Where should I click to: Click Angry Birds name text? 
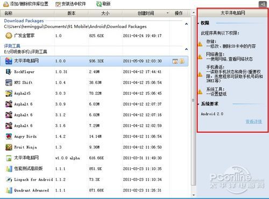tap(25, 136)
